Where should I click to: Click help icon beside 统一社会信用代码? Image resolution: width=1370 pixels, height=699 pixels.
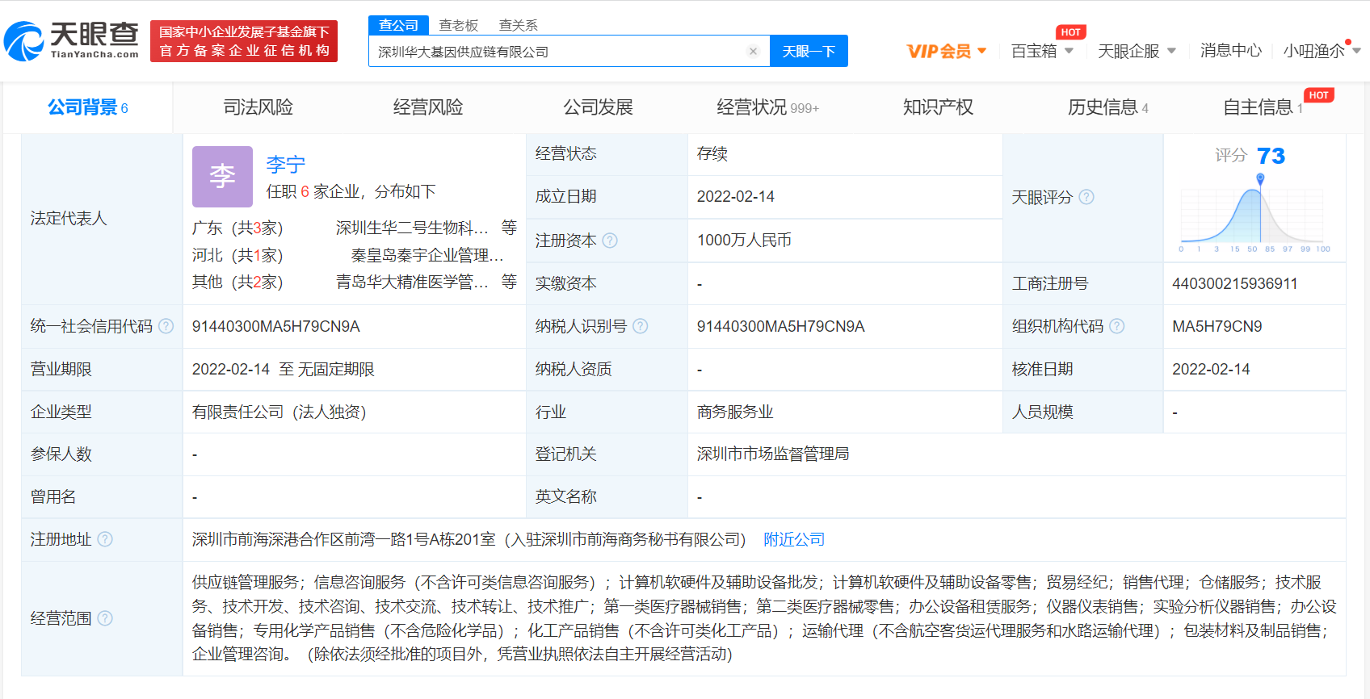(x=166, y=326)
